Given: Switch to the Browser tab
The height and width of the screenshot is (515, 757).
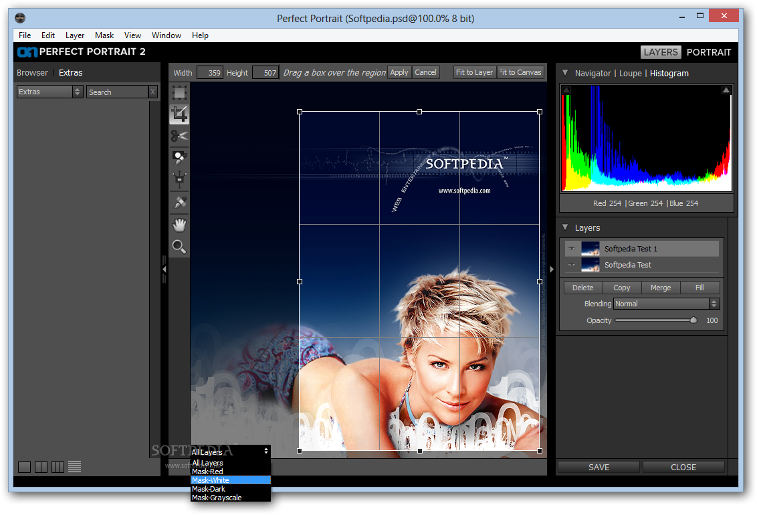Looking at the screenshot, I should click(x=32, y=73).
